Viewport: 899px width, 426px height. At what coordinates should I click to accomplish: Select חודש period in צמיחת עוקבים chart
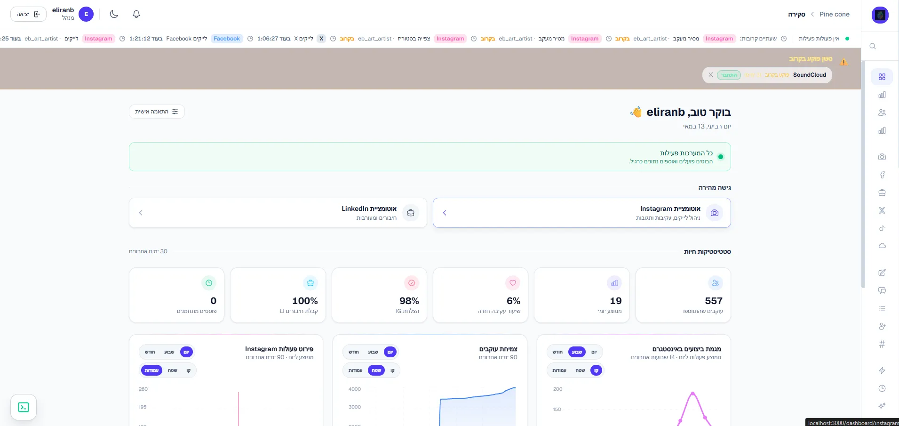pyautogui.click(x=354, y=352)
